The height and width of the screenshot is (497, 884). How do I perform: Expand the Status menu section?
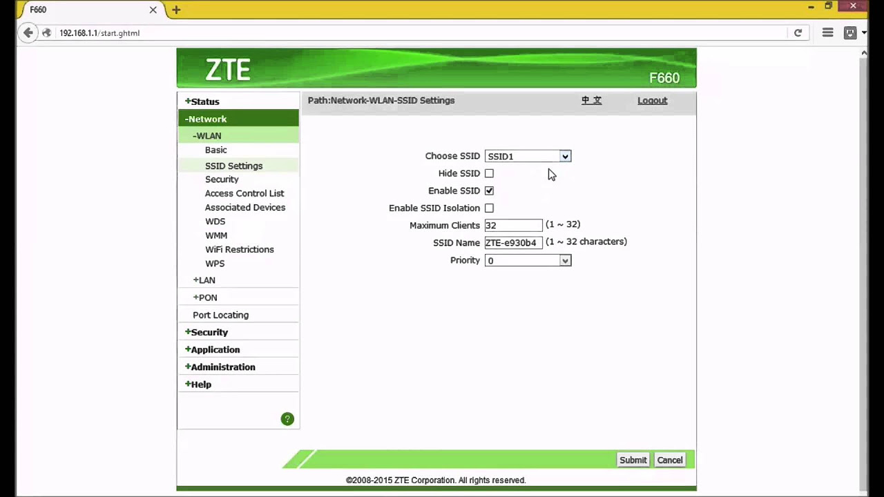(202, 101)
